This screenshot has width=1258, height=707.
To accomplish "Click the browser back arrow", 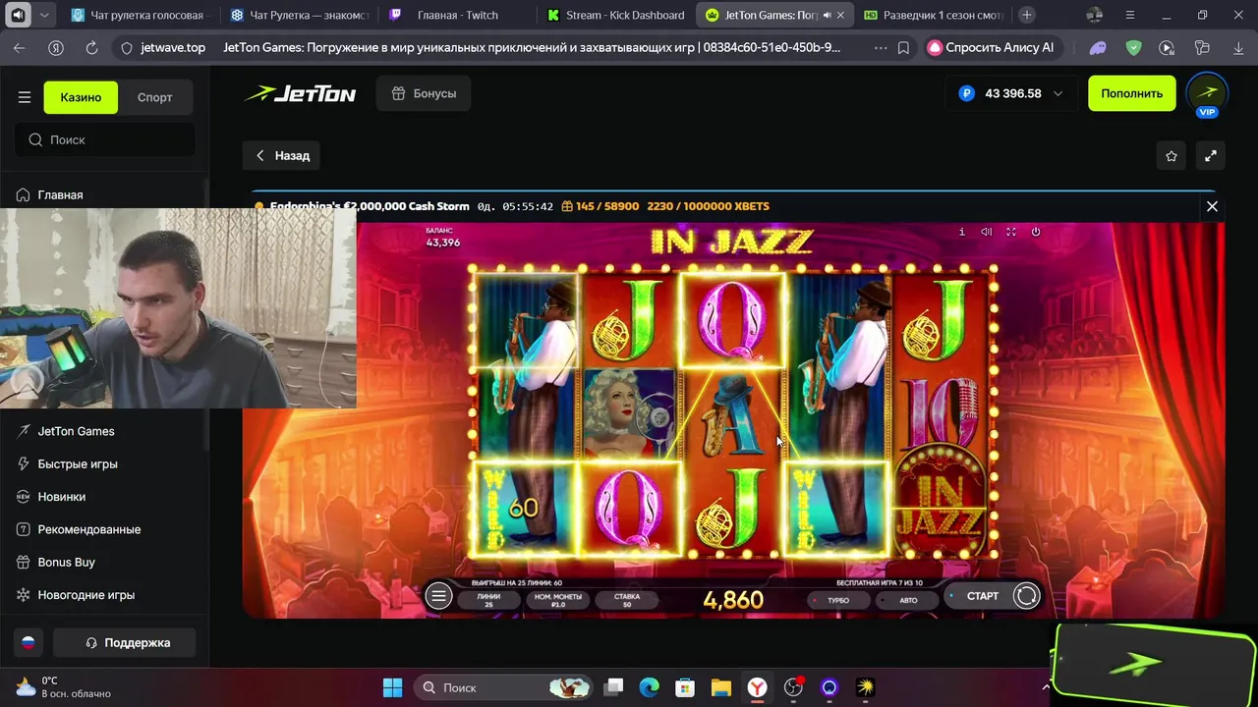I will (x=20, y=47).
